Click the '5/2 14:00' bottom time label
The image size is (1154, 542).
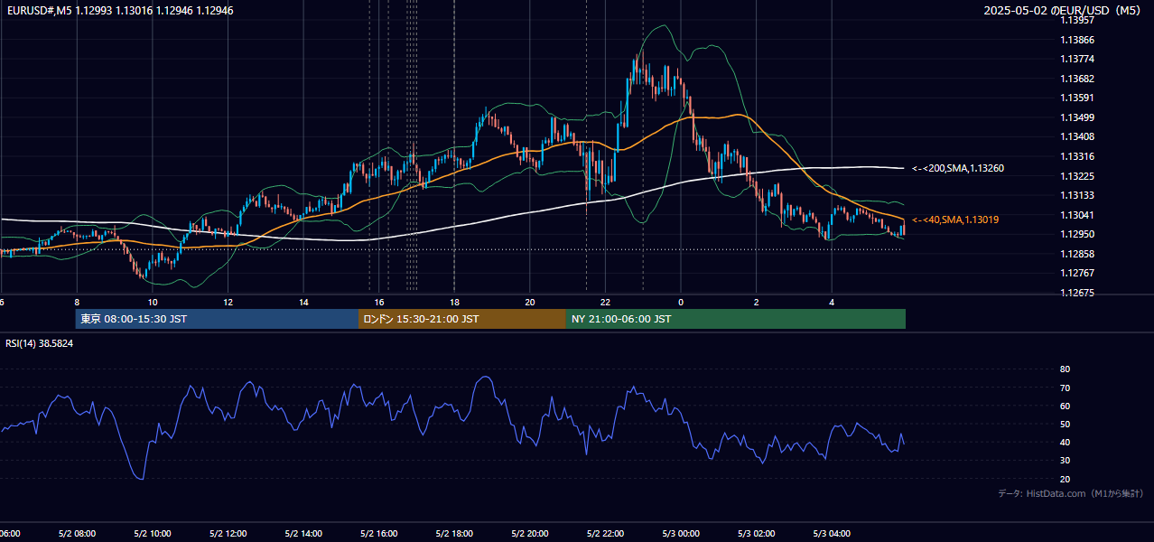[302, 534]
